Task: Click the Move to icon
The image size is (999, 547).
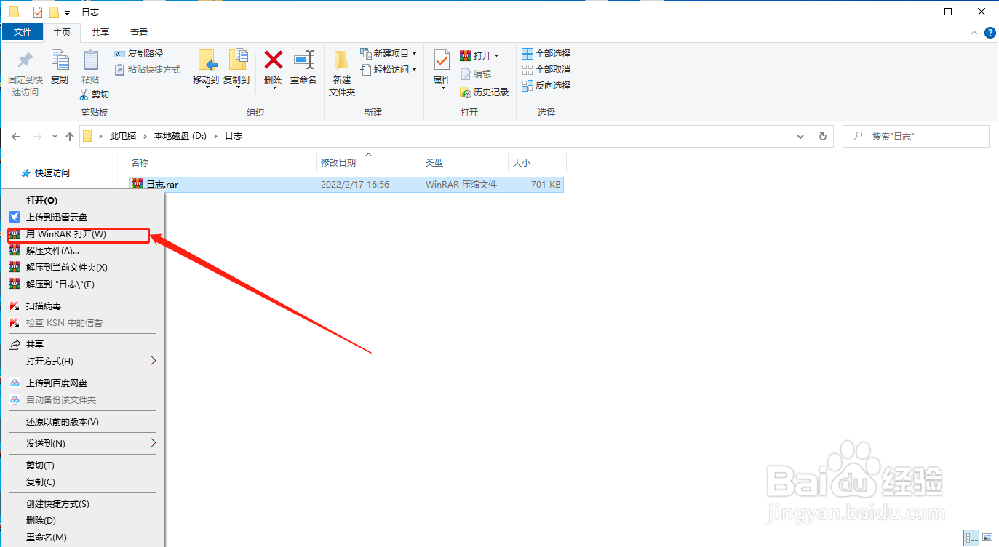Action: tap(207, 60)
